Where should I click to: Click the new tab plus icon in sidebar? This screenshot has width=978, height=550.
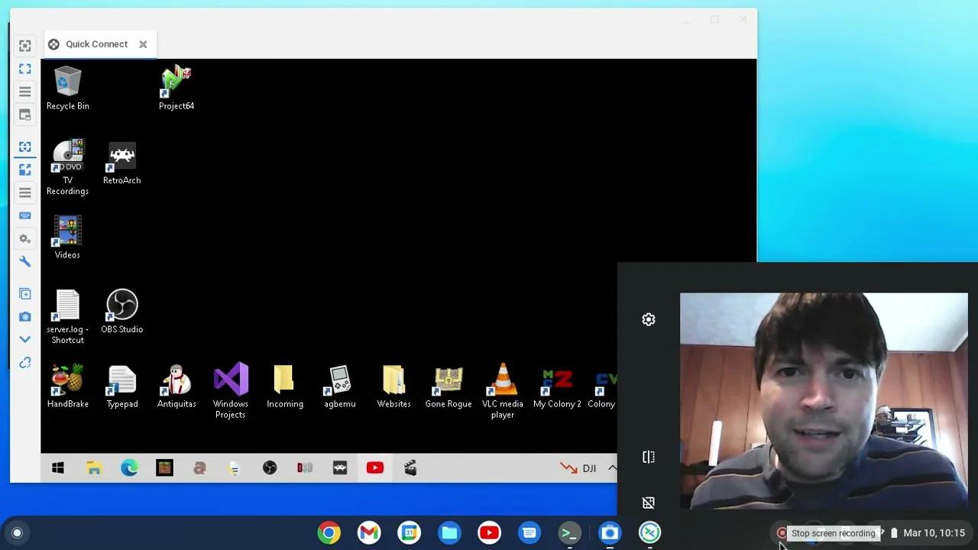25,294
